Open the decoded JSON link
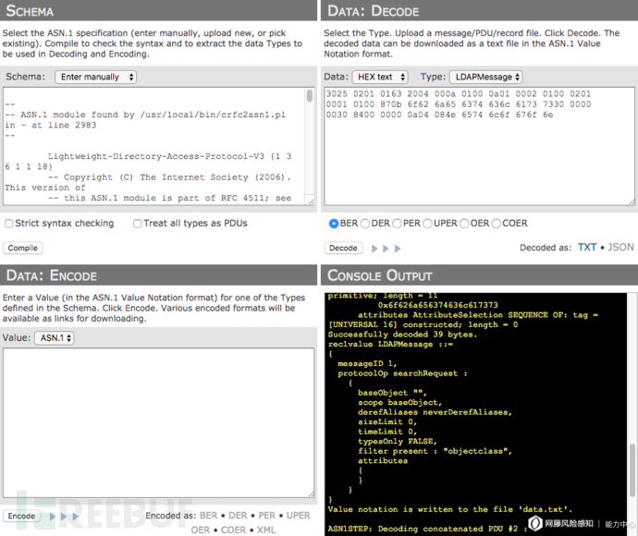638x536 pixels. (620, 248)
